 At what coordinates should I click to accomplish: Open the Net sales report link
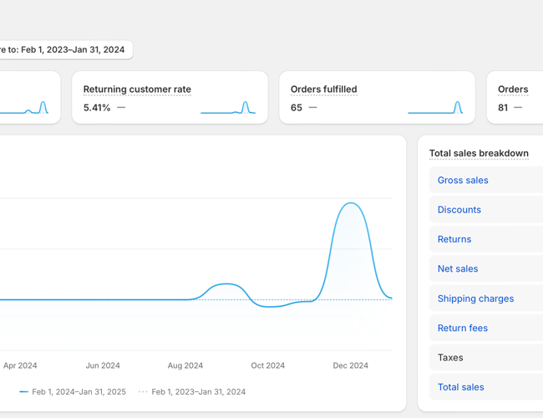click(458, 268)
